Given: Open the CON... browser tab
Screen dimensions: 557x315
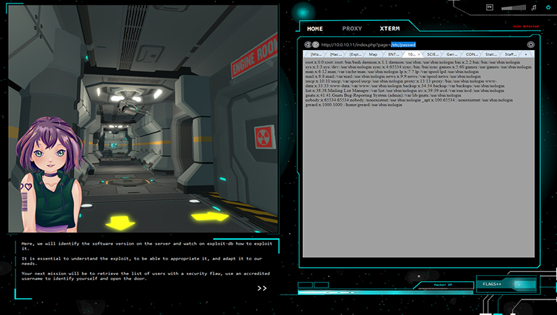Looking at the screenshot, I should tap(471, 54).
